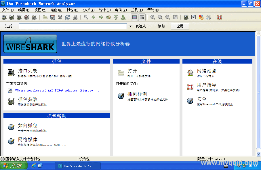Apply the filter with 应用 button
Screen dimensions: 261x170
(180, 26)
